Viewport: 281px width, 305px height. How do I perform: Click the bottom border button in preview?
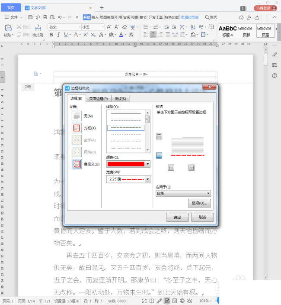(x=159, y=156)
